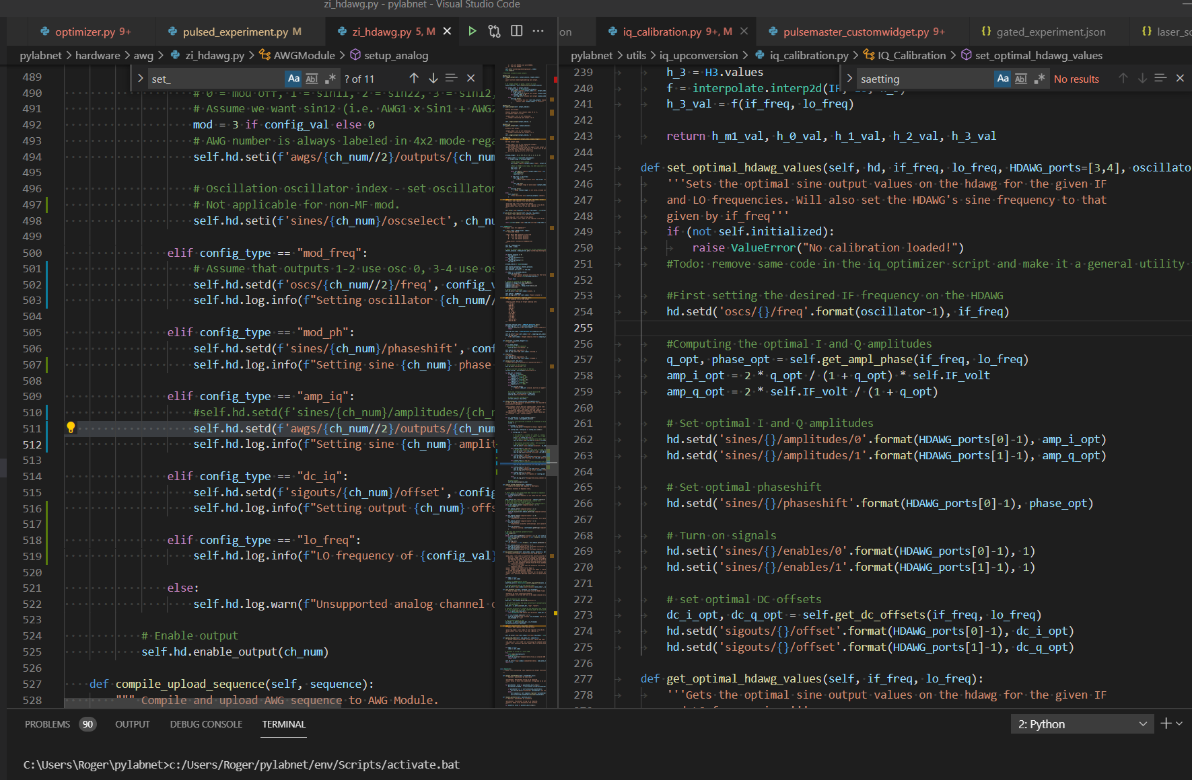This screenshot has width=1192, height=780.
Task: Click AWGModule in the left breadcrumb
Action: 304,55
